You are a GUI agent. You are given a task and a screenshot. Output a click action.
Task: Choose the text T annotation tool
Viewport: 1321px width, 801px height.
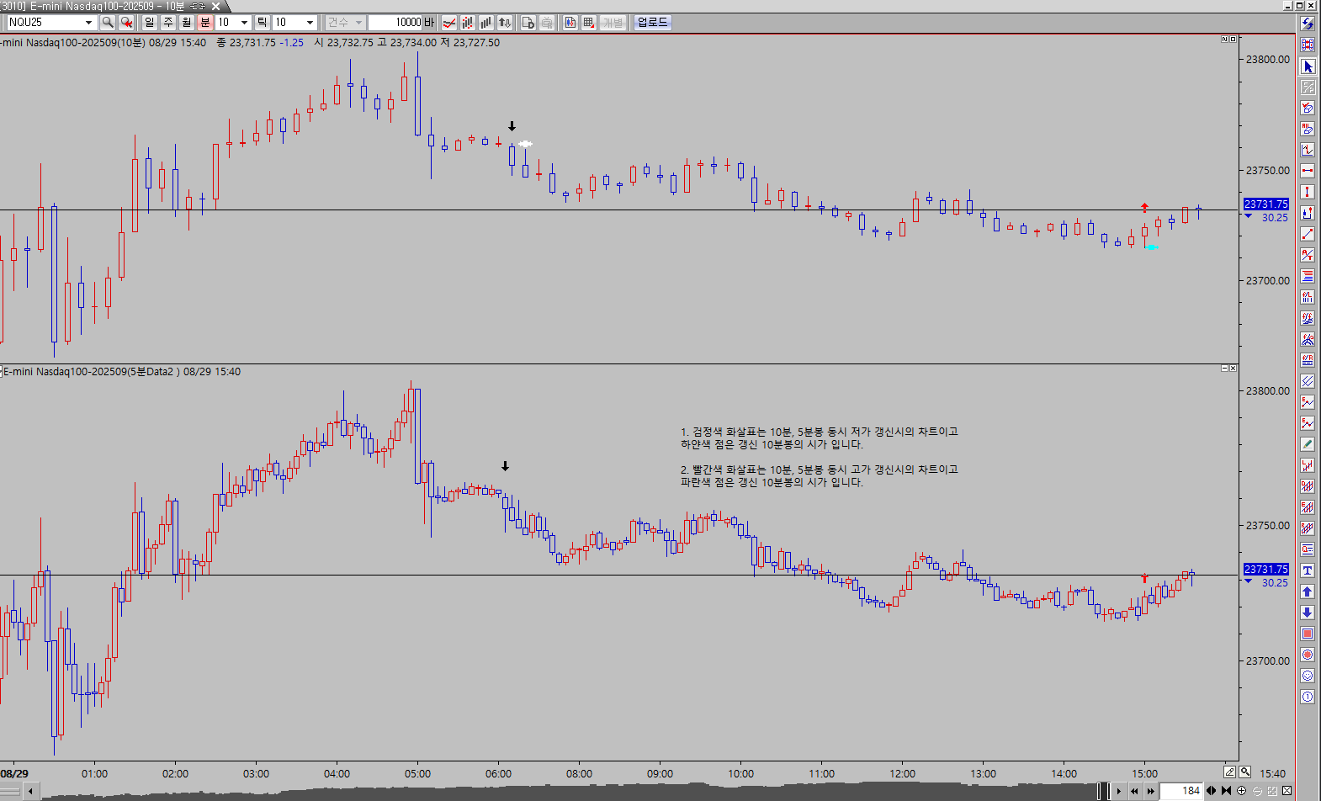(1308, 570)
